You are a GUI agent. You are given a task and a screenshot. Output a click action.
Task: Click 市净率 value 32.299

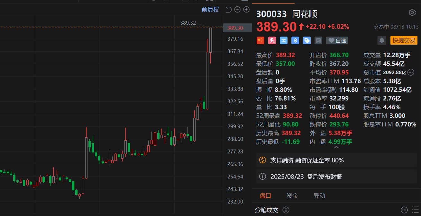tap(339, 98)
